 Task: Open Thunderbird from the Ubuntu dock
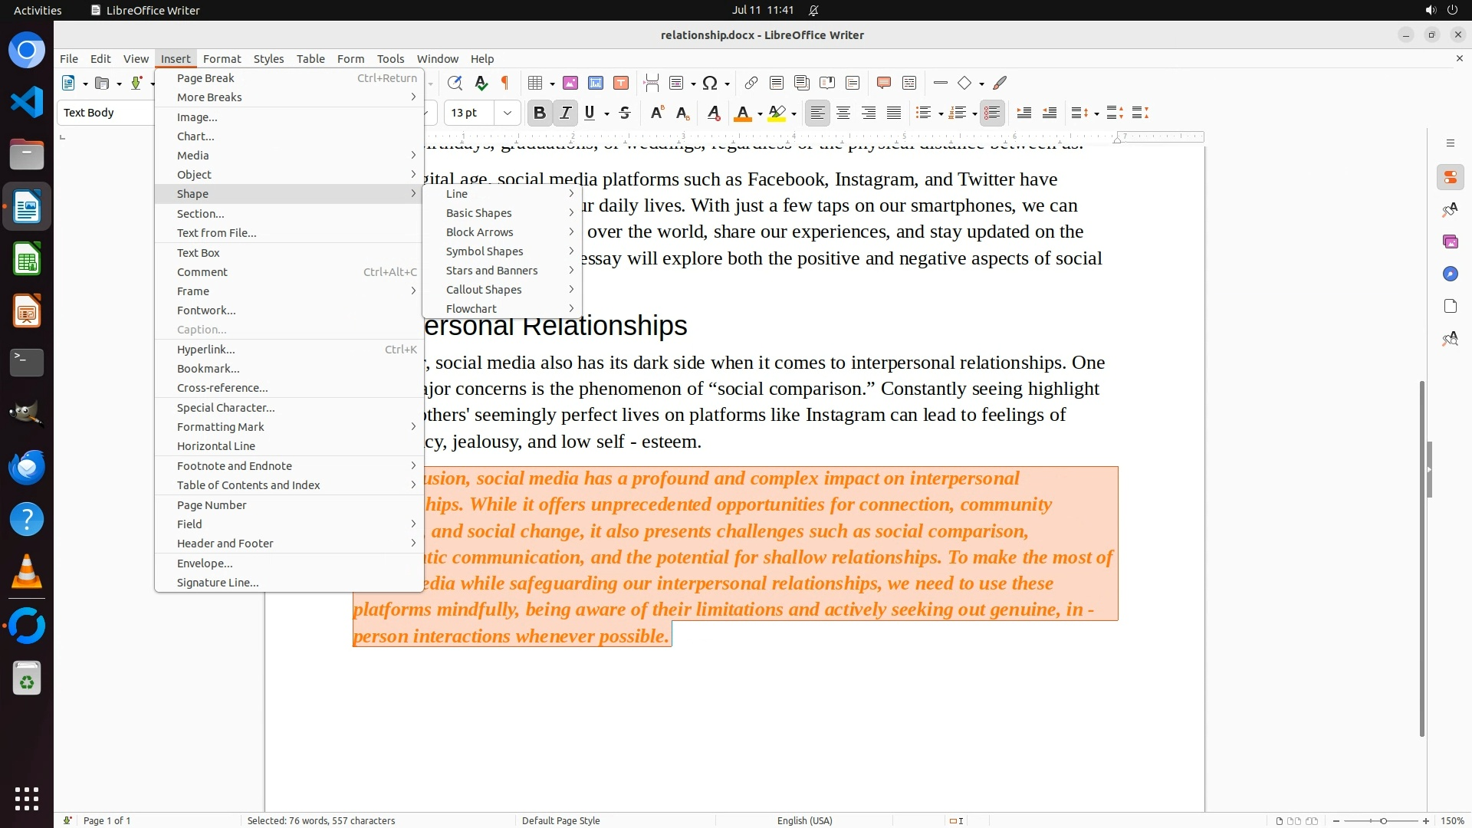point(27,467)
